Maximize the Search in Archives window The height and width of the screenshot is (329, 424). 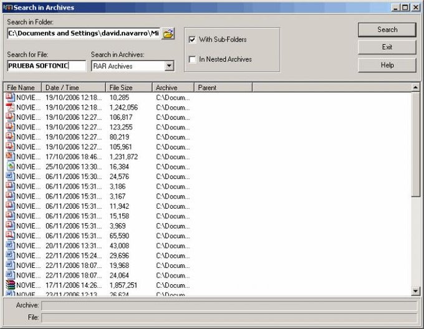click(405, 7)
